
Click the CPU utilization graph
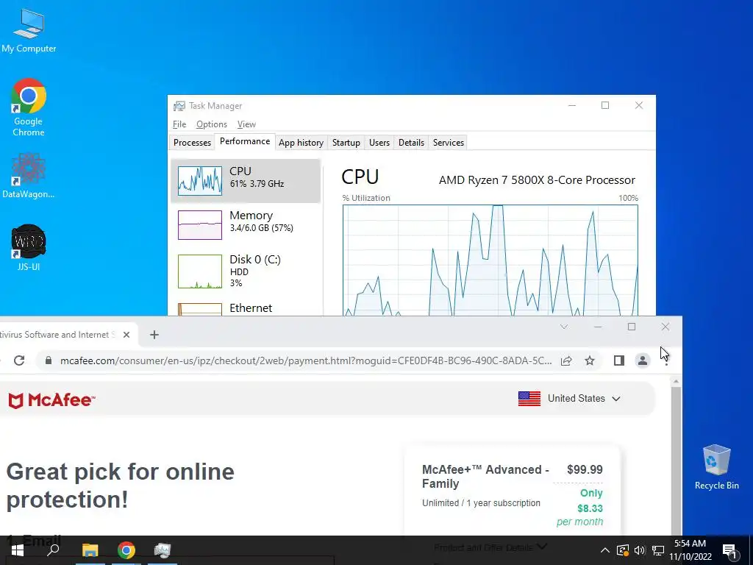[490, 260]
